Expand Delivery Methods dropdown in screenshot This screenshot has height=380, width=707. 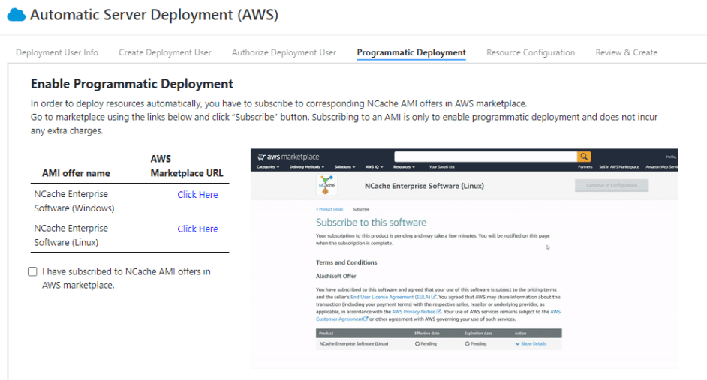(x=307, y=167)
